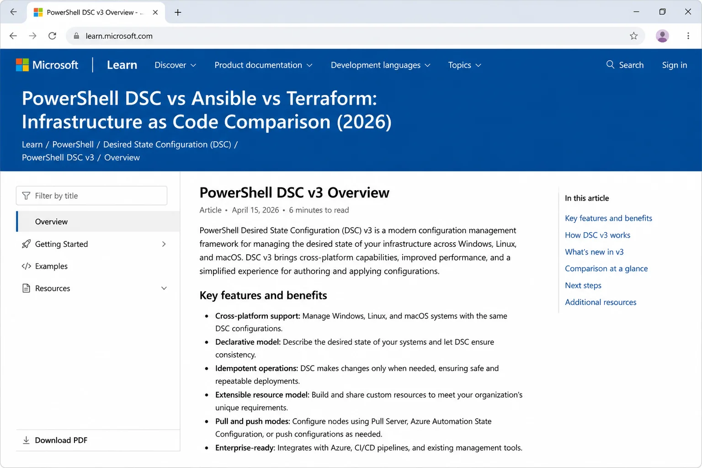Minimize the browser window
This screenshot has height=468, width=702.
636,12
